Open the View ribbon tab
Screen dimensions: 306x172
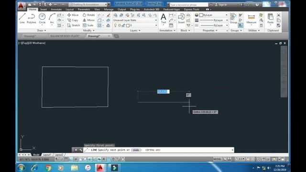click(x=97, y=10)
